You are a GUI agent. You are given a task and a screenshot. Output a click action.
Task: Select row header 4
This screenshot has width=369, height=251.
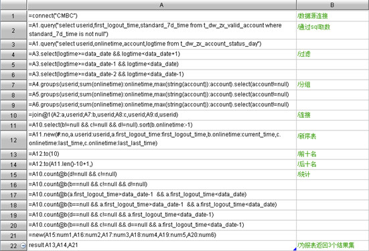click(x=13, y=54)
